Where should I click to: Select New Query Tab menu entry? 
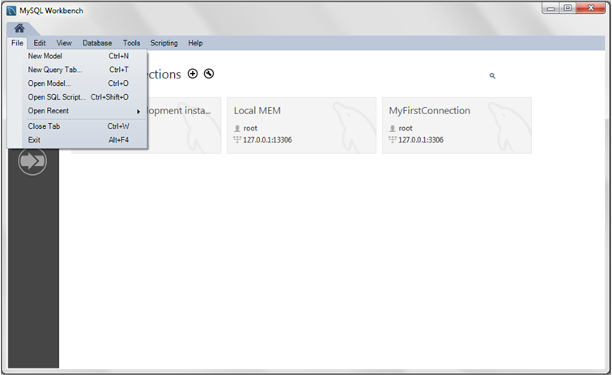[x=54, y=70]
